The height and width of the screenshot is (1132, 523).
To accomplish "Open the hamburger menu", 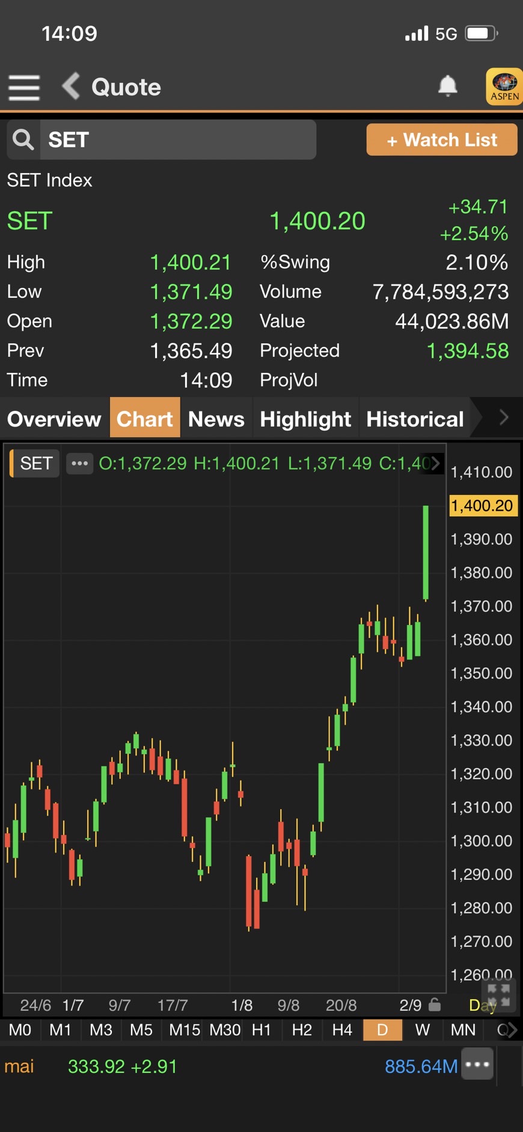I will point(24,88).
